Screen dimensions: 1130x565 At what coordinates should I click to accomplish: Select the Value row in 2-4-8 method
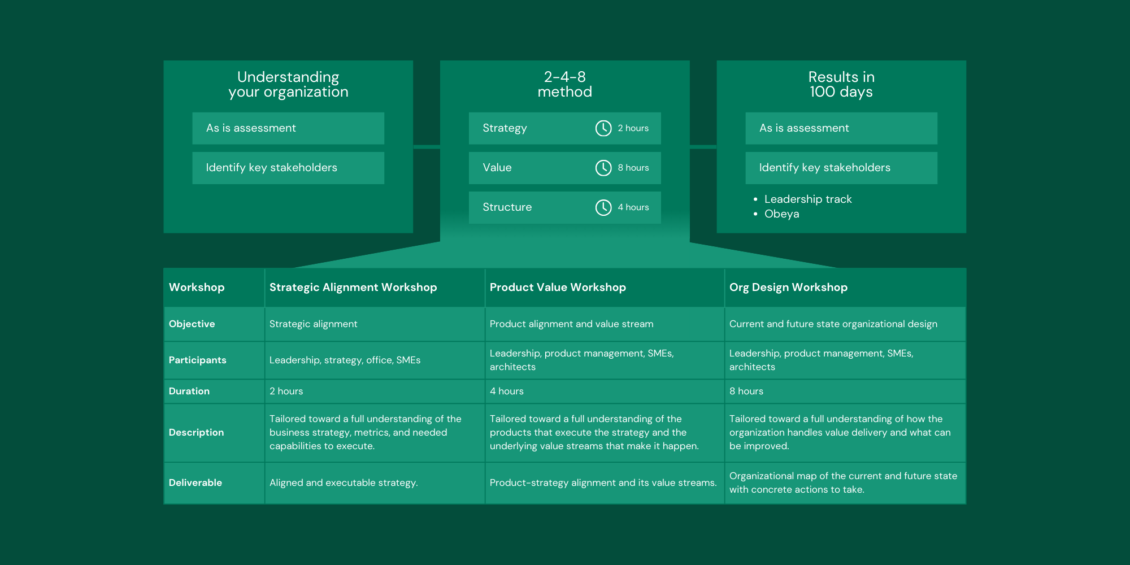tap(564, 168)
